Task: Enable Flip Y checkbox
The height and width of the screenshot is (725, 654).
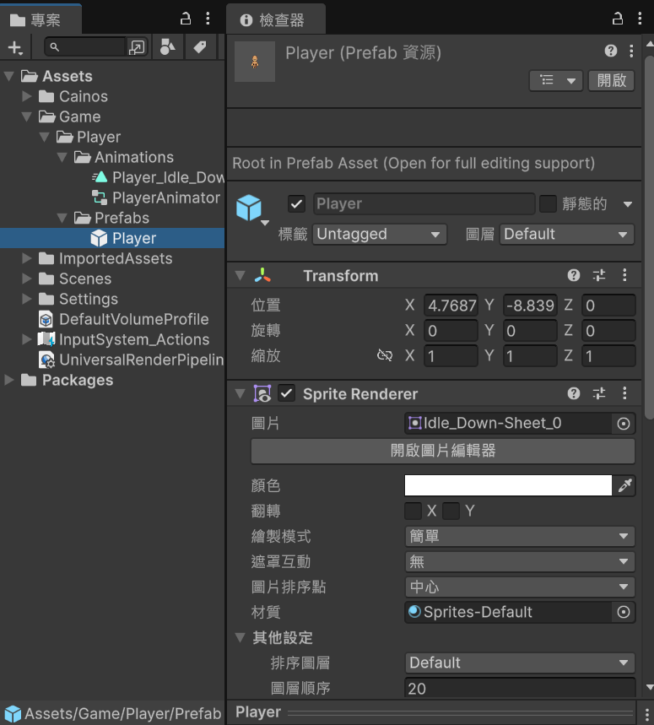Action: (451, 511)
